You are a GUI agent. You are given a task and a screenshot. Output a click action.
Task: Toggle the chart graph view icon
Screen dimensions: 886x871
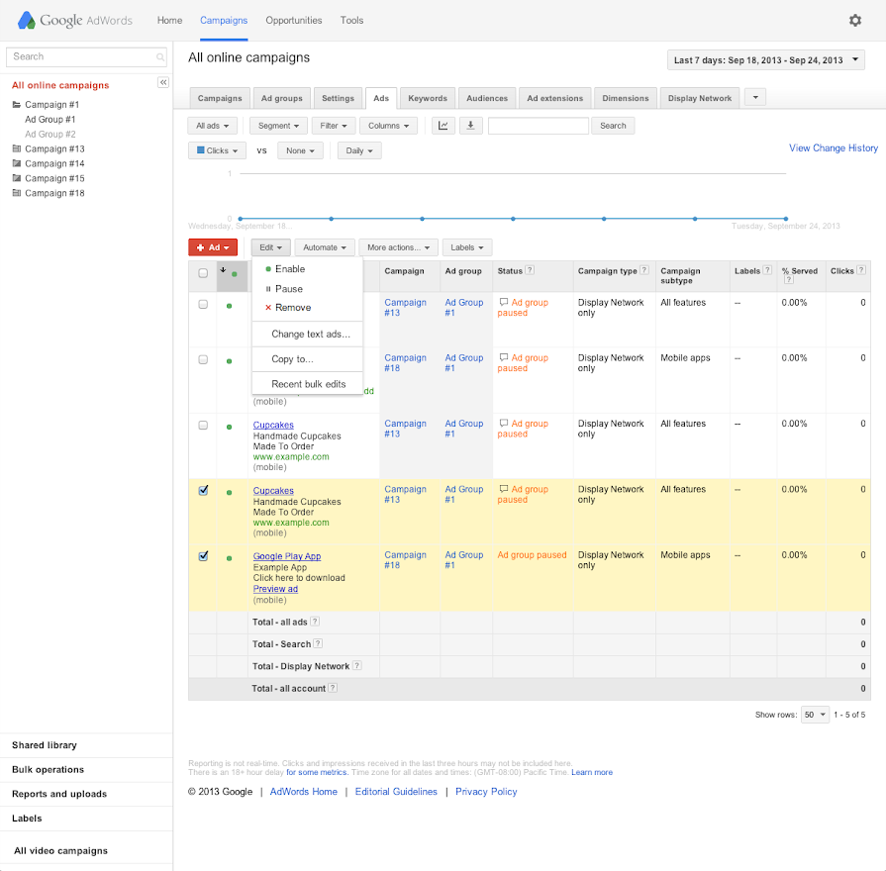(443, 126)
